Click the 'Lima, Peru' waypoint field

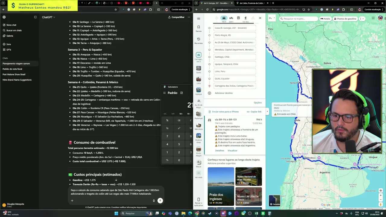coord(235,71)
